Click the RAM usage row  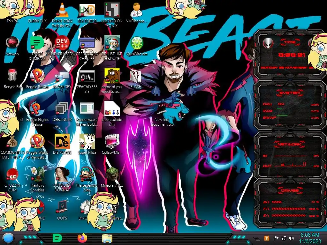click(291, 111)
